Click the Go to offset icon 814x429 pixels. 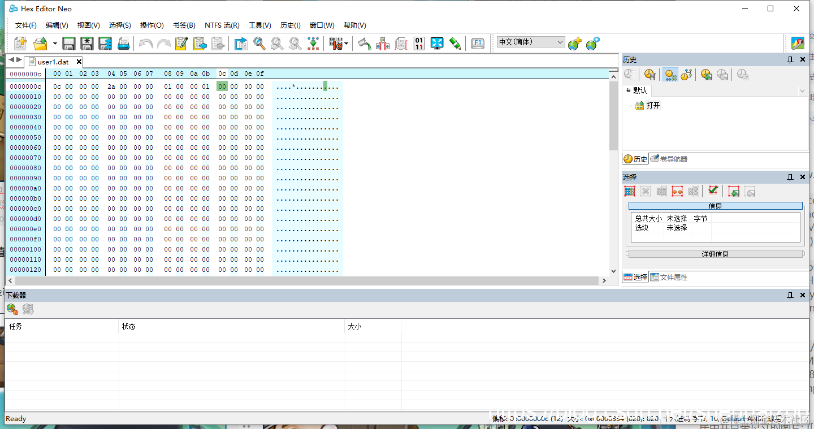pos(241,44)
